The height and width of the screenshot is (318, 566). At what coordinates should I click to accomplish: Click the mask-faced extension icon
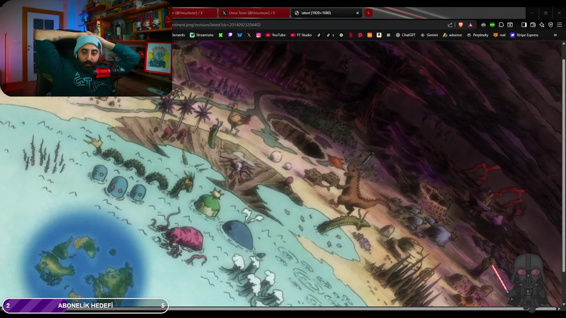(483, 25)
